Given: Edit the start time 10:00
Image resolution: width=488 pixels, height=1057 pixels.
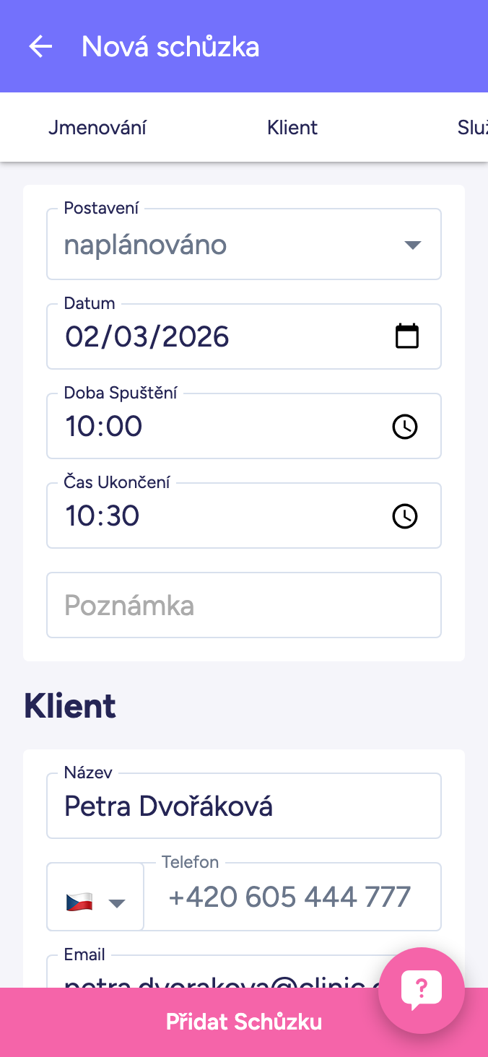Looking at the screenshot, I should pos(104,427).
